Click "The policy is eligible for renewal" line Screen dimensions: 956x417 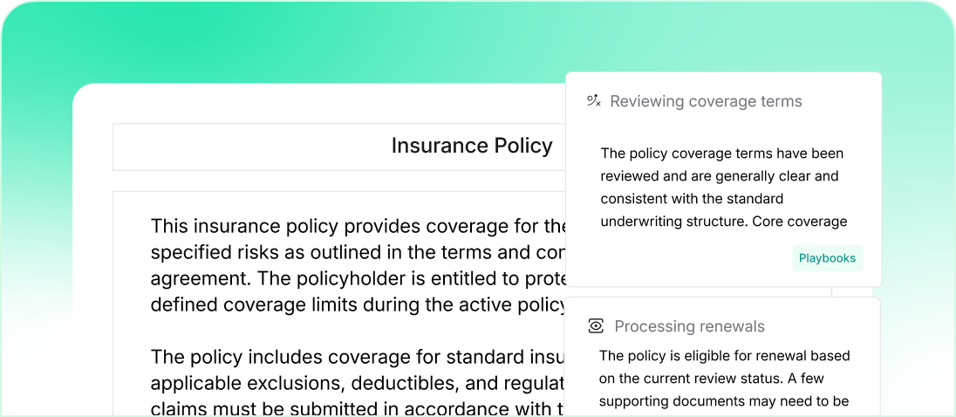(x=724, y=356)
